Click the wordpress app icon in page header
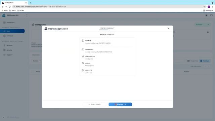Screen dimensions: 215x121 pyautogui.click(x=33, y=25)
